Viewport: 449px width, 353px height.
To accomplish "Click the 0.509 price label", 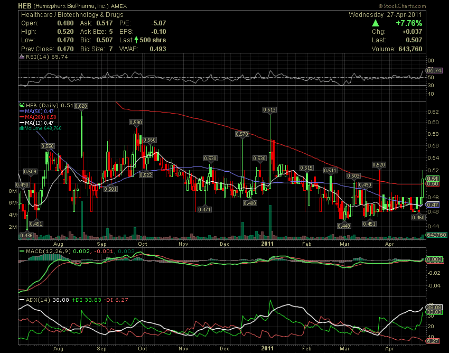I will tap(30, 172).
